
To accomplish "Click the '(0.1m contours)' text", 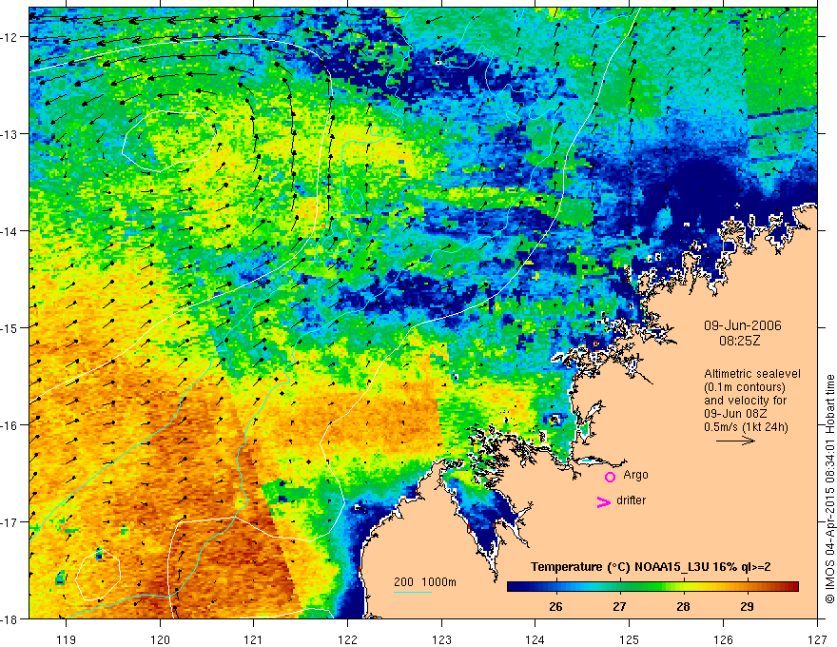I will [745, 387].
